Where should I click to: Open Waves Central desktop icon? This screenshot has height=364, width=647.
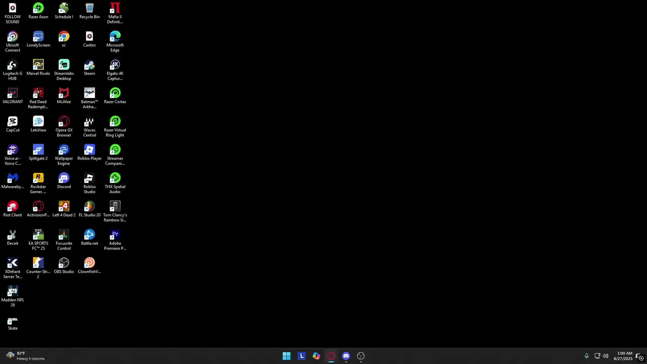click(89, 127)
